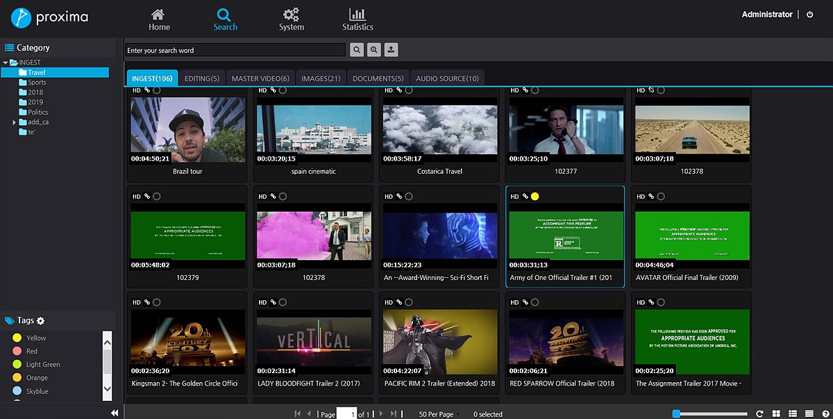Click the upload icon beside search
The image size is (833, 419).
(392, 50)
